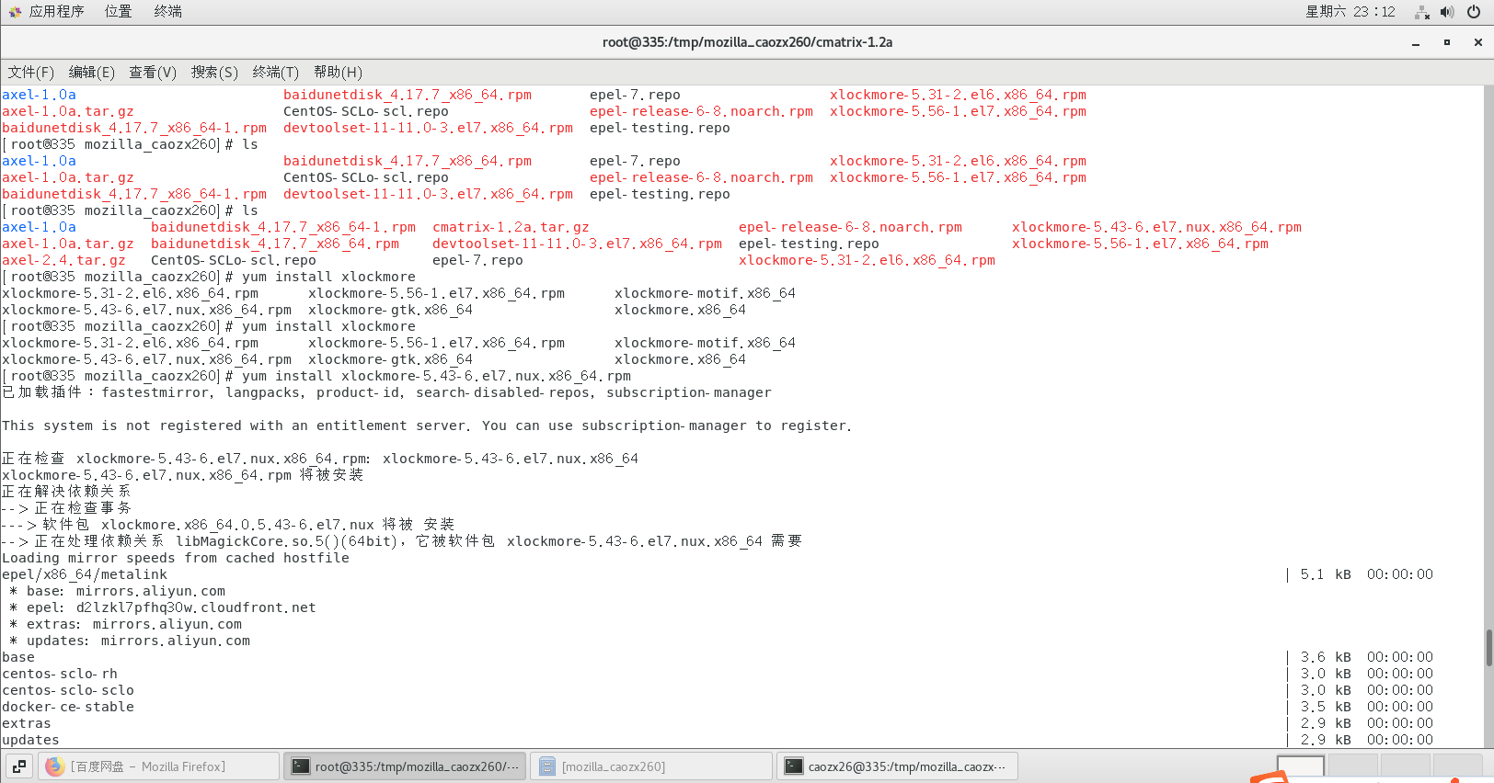Click axel-2.4.tar.gz in the ls output

[63, 260]
